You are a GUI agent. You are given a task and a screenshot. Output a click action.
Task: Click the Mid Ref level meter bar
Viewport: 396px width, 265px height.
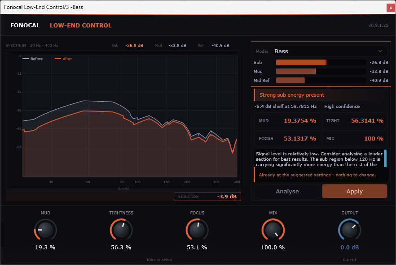(x=321, y=81)
